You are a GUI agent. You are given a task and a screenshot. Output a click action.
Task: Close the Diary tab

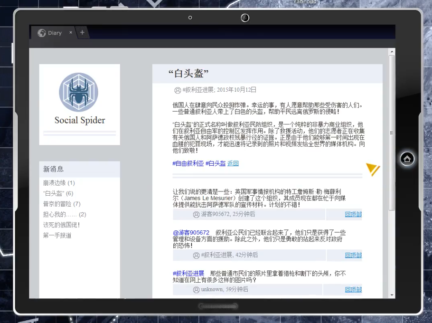(x=71, y=32)
